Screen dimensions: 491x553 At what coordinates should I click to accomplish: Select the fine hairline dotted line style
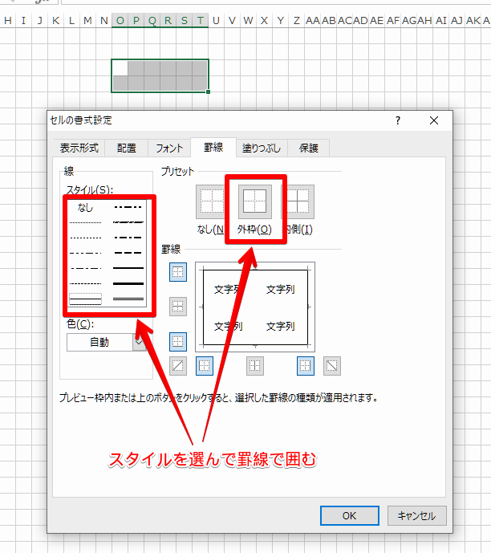(x=85, y=222)
